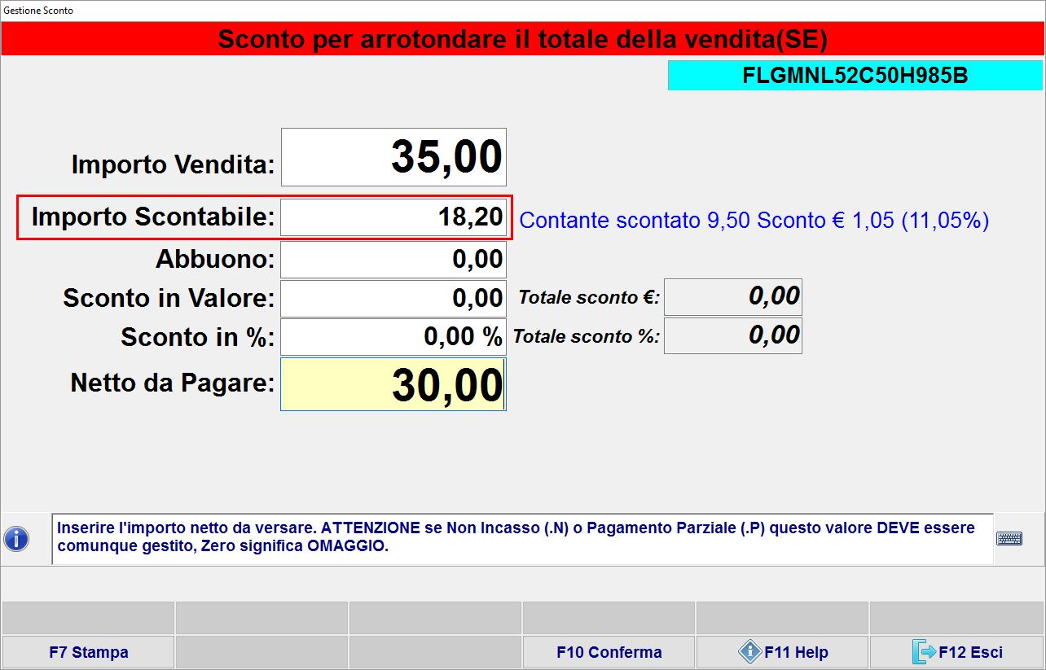
Task: Click the blue Contante scontato text
Action: (x=754, y=221)
